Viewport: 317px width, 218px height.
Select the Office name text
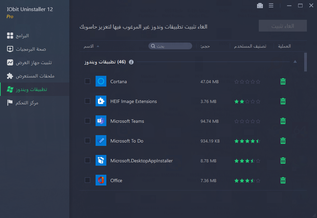pyautogui.click(x=116, y=180)
